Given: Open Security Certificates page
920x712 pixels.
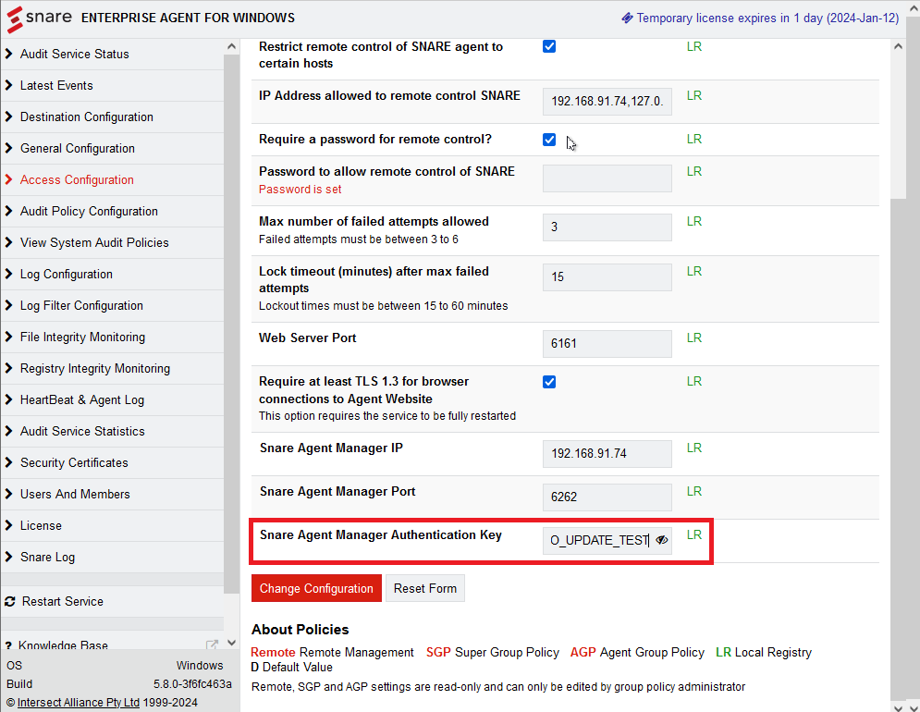Looking at the screenshot, I should 74,462.
